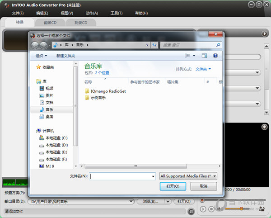Image resolution: width=271 pixels, height=218 pixels.
Task: Select the 示例音乐 folder
Action: click(x=95, y=98)
